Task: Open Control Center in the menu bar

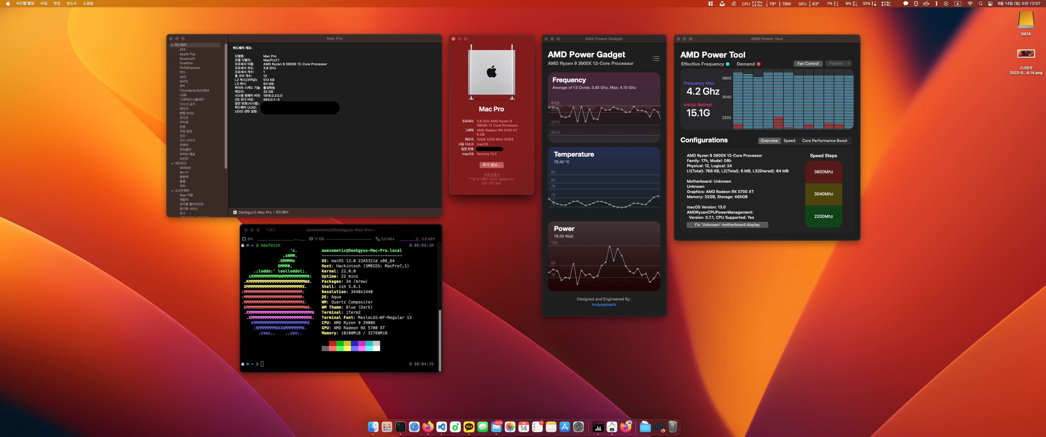Action: pyautogui.click(x=990, y=4)
